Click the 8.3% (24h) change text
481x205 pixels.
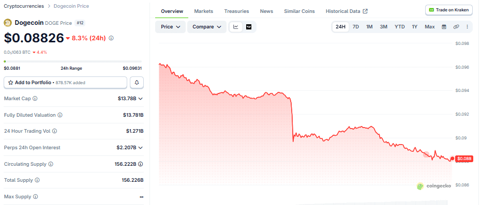(x=88, y=38)
